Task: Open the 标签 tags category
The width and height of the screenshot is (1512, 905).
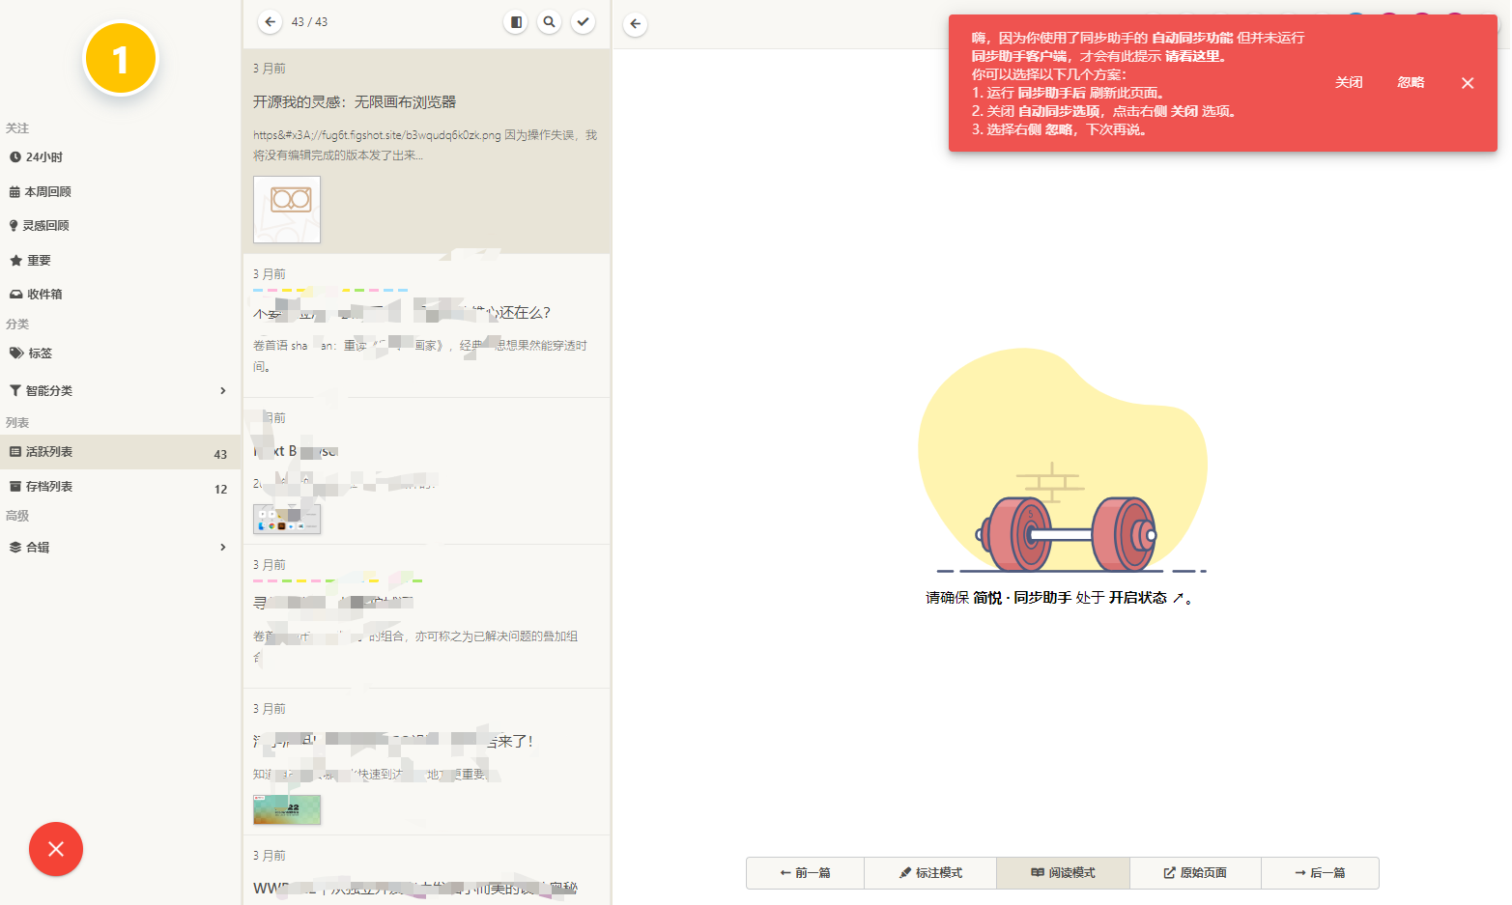Action: [39, 353]
